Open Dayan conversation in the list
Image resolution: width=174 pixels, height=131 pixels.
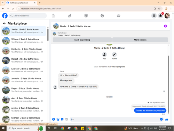23,90
